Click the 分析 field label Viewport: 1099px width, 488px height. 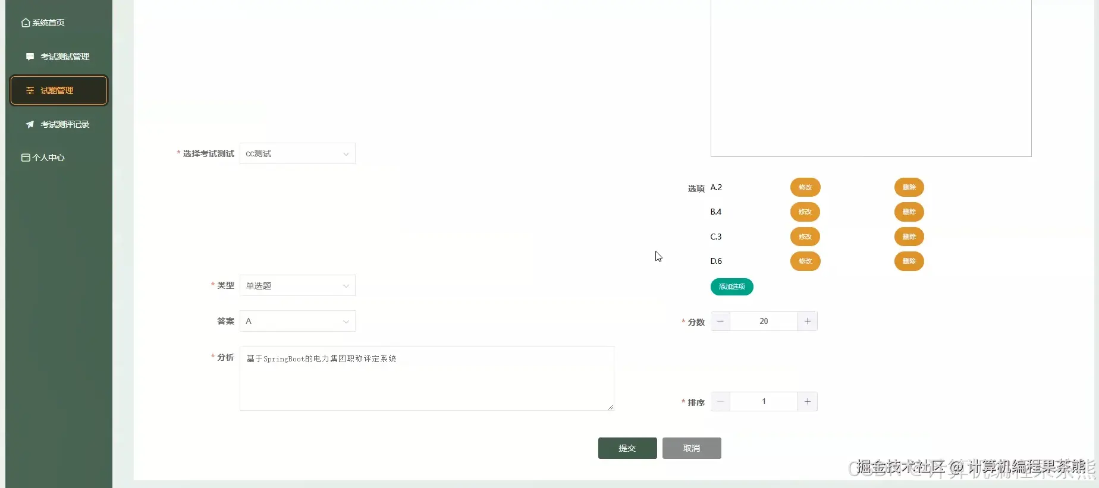pos(225,357)
